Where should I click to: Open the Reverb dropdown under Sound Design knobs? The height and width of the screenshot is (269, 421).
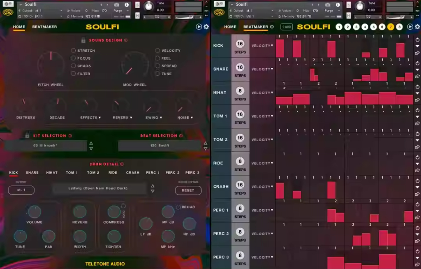[x=131, y=118]
